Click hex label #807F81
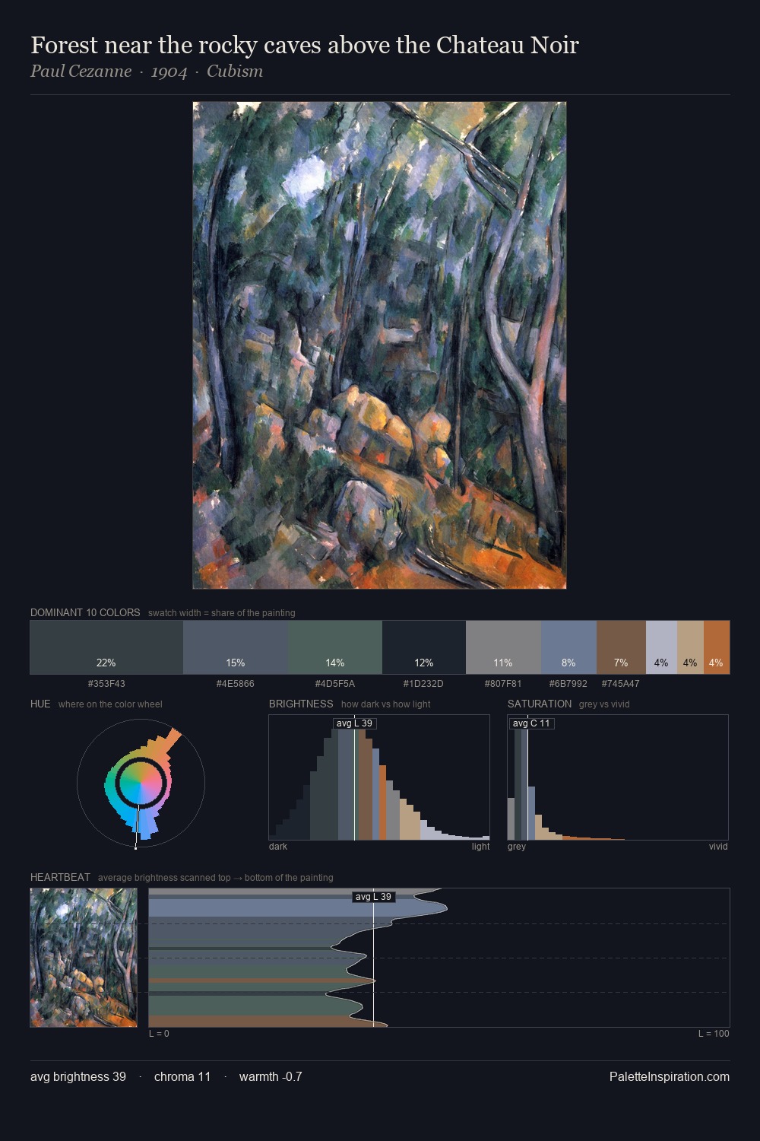 503,684
